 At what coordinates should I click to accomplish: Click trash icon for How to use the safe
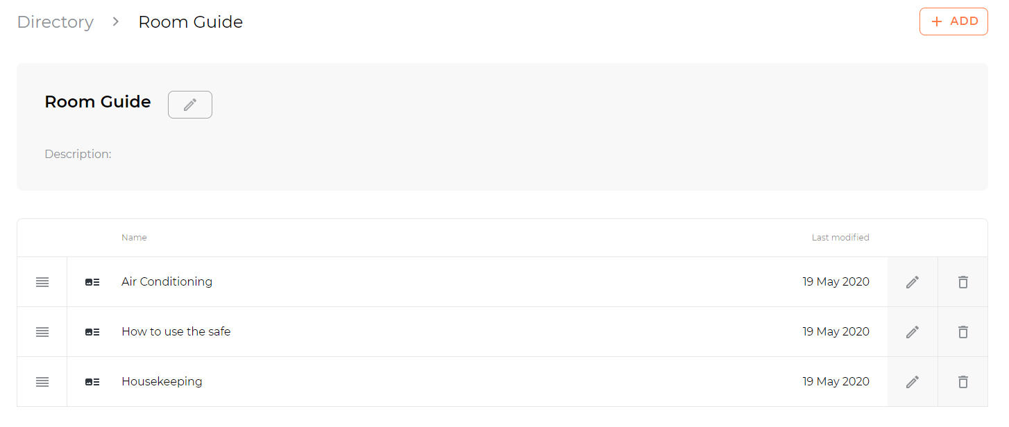point(963,332)
